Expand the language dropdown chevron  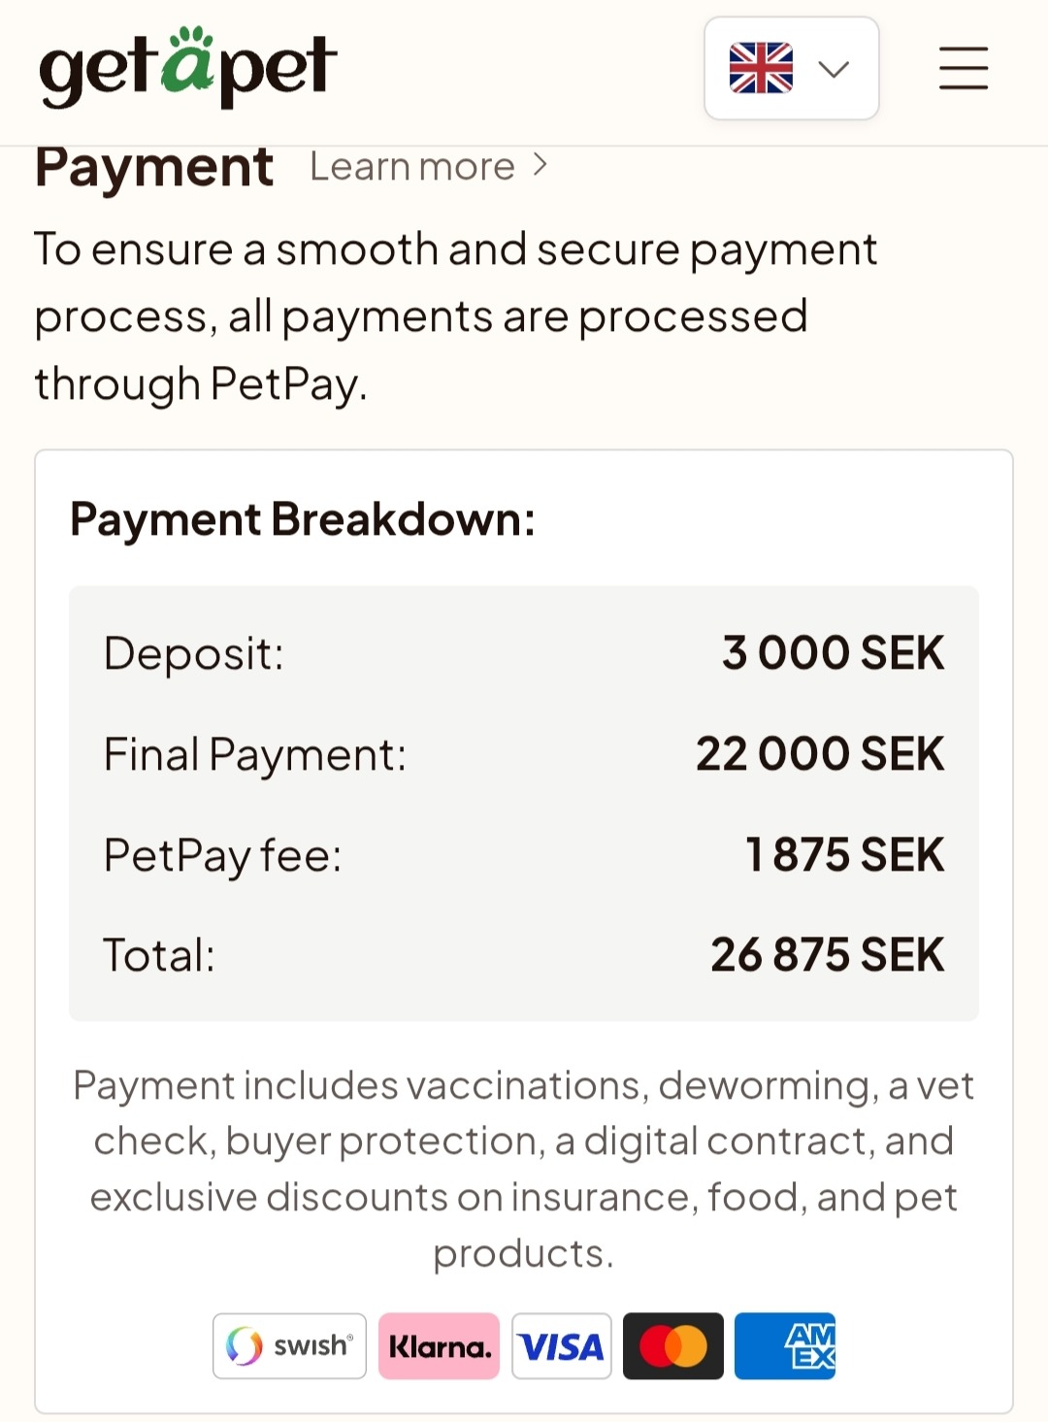[834, 69]
